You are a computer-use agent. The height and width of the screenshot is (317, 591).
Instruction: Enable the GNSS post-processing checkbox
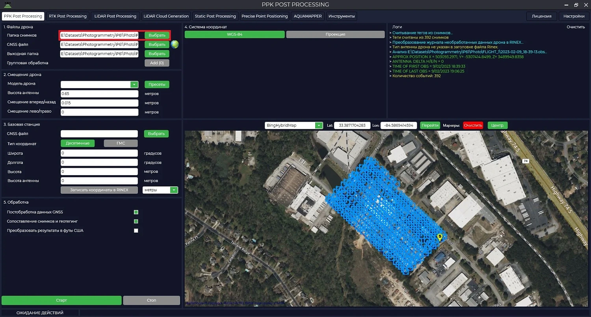(x=136, y=212)
